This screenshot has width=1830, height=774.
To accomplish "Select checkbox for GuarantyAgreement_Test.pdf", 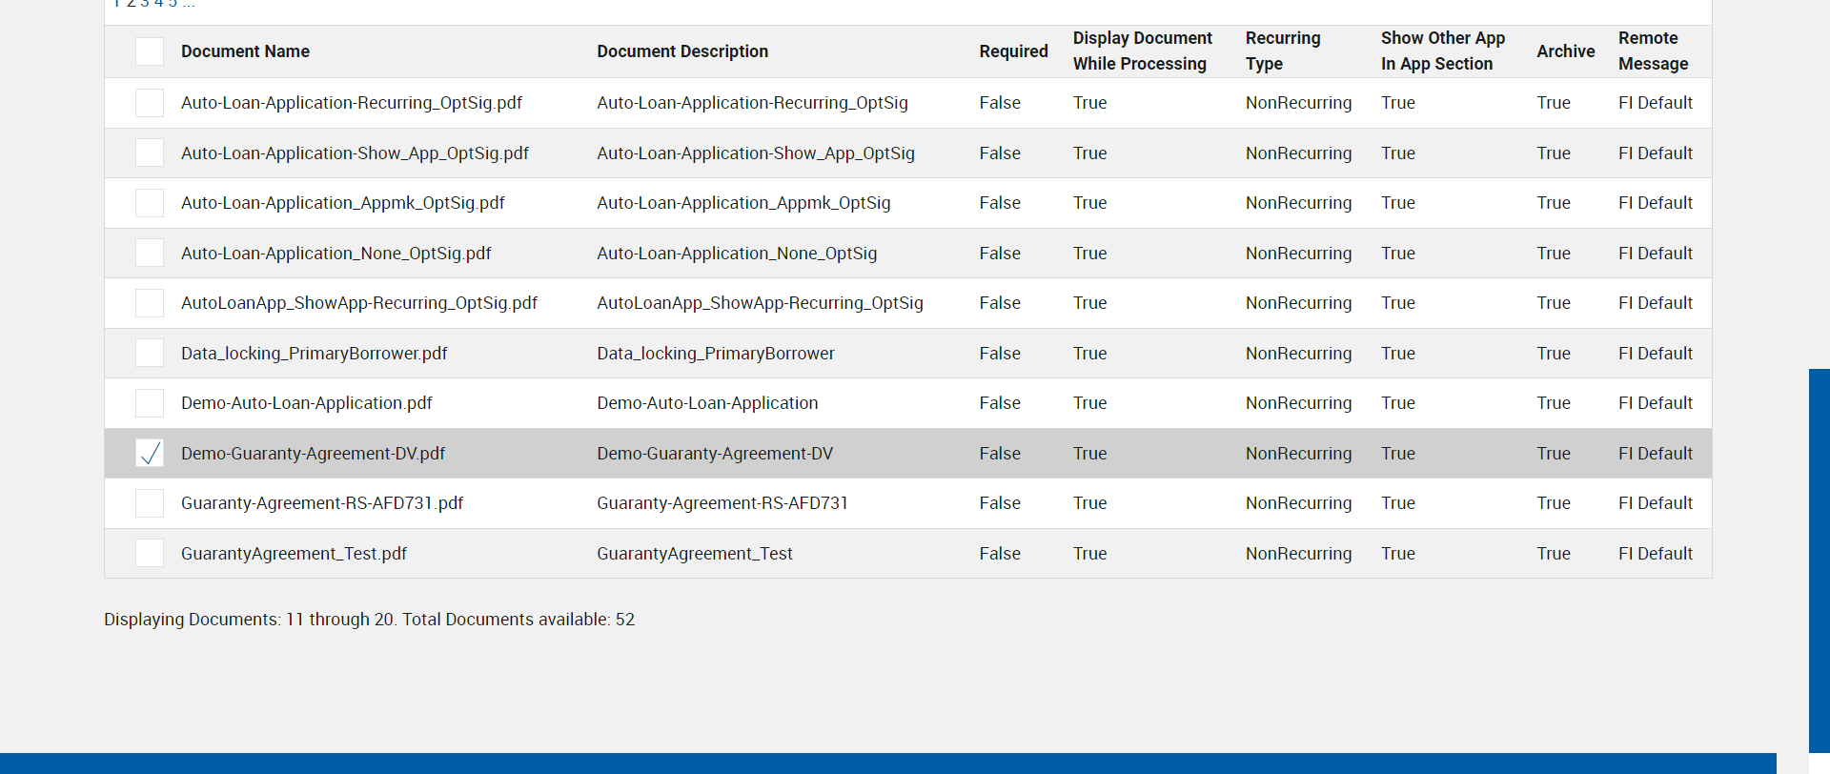I will (150, 554).
